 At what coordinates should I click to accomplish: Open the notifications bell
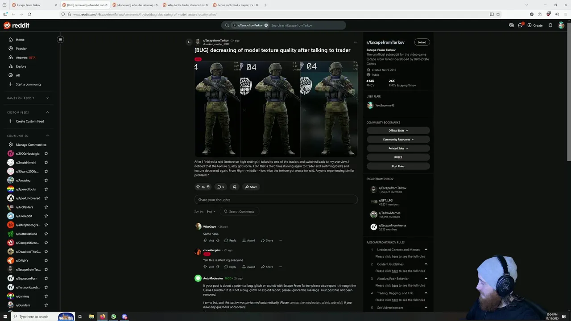pyautogui.click(x=550, y=25)
